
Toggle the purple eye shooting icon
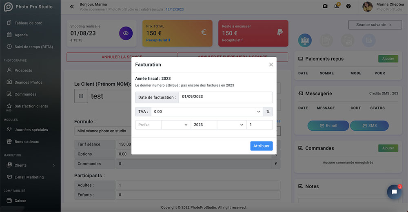point(126,33)
